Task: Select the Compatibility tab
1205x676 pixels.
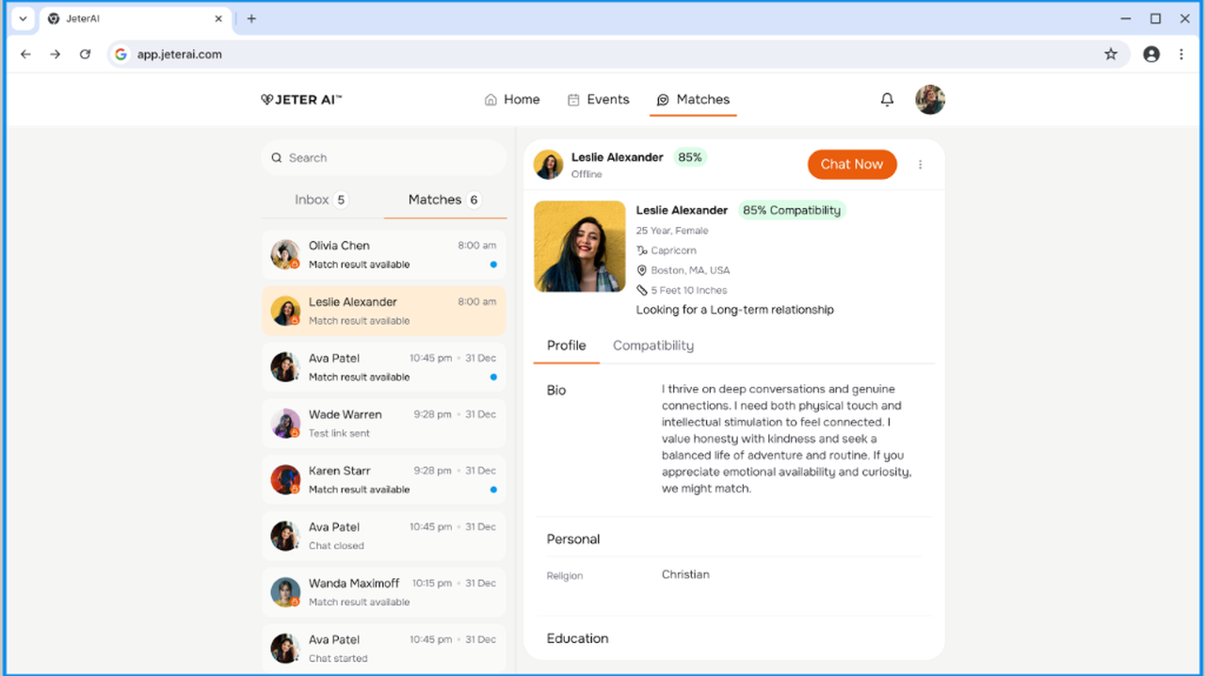Action: pos(653,346)
